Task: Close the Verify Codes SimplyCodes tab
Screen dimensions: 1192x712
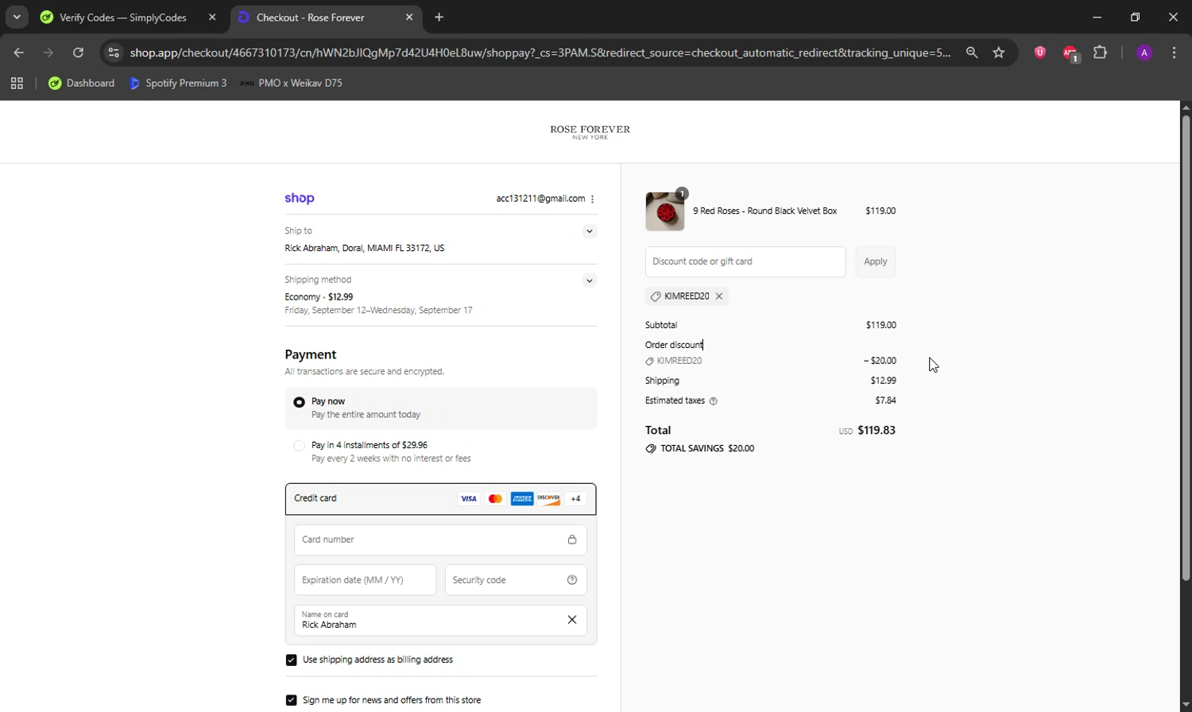Action: 212,17
